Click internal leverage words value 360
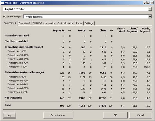155x121 pixels. pos(83,47)
